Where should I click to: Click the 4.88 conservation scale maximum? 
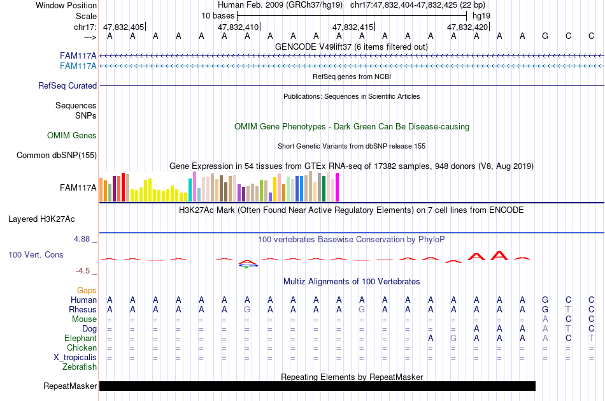coord(82,239)
